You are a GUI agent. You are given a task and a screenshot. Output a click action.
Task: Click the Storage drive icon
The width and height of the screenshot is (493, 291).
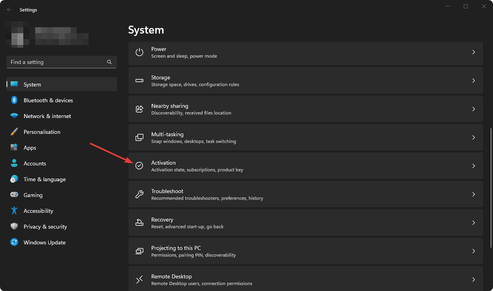point(139,80)
